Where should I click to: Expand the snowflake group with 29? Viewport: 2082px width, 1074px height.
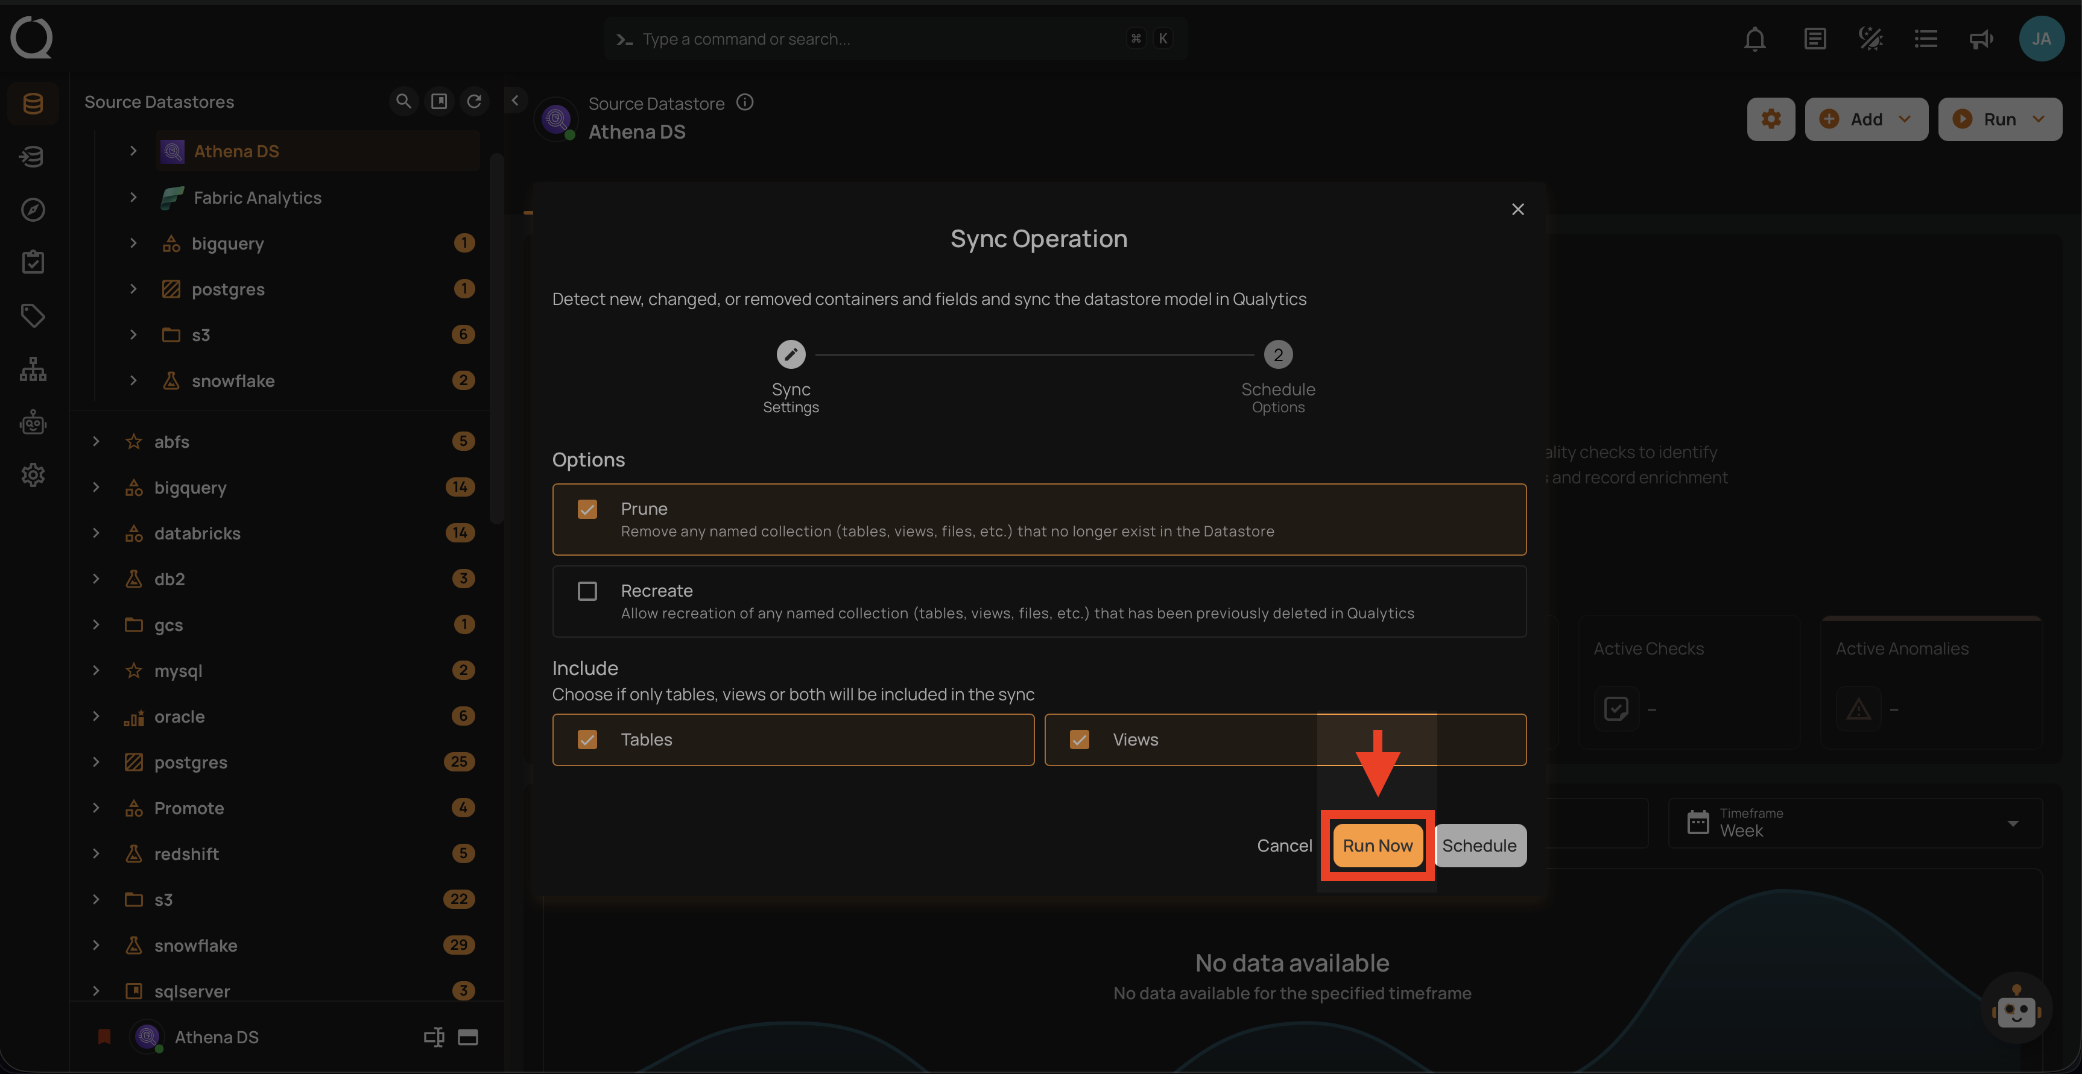(96, 946)
